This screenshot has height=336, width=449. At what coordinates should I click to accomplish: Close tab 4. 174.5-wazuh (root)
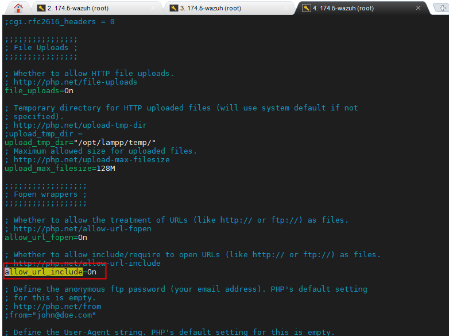pos(418,8)
